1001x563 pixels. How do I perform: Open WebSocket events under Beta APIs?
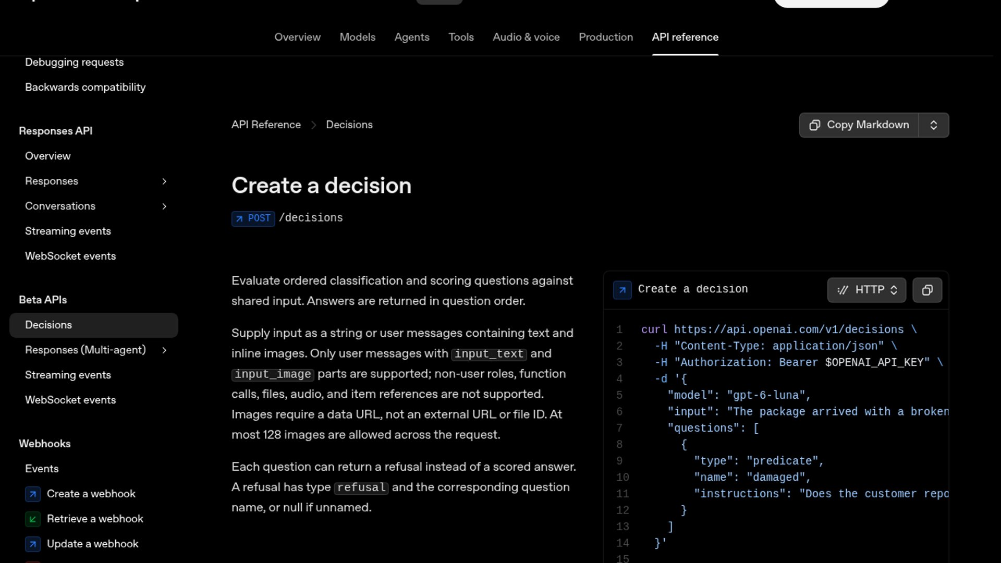tap(70, 400)
